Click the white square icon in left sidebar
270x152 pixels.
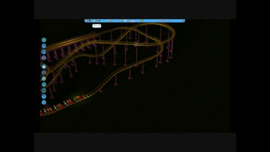click(x=44, y=66)
